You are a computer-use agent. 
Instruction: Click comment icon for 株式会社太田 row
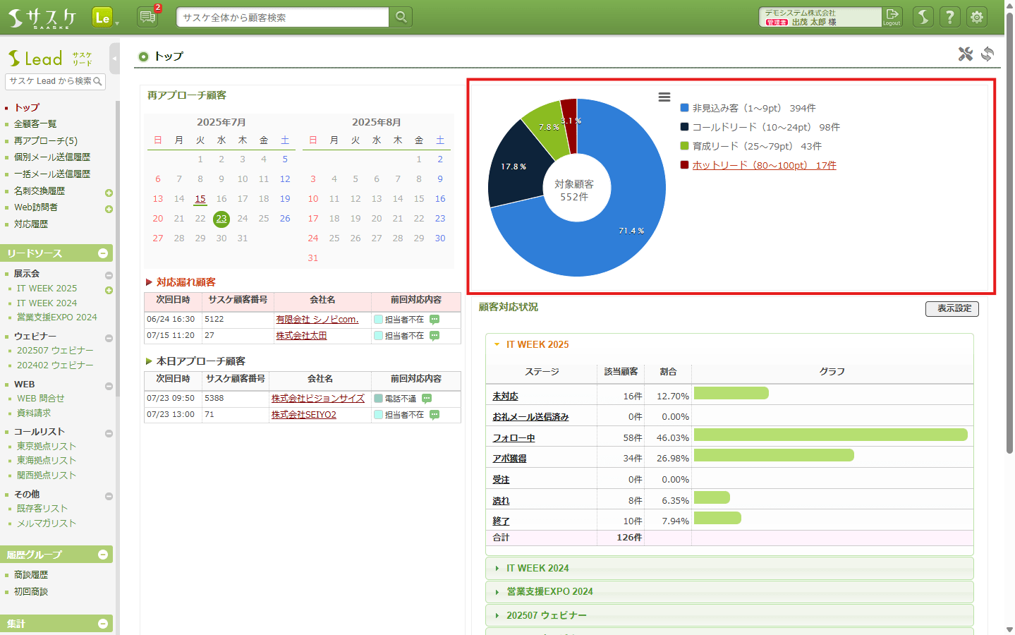[x=434, y=336]
